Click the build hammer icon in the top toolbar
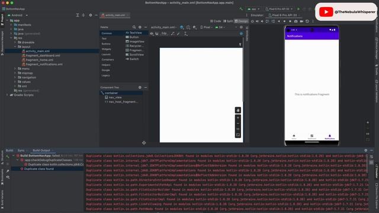 [x=241, y=9]
